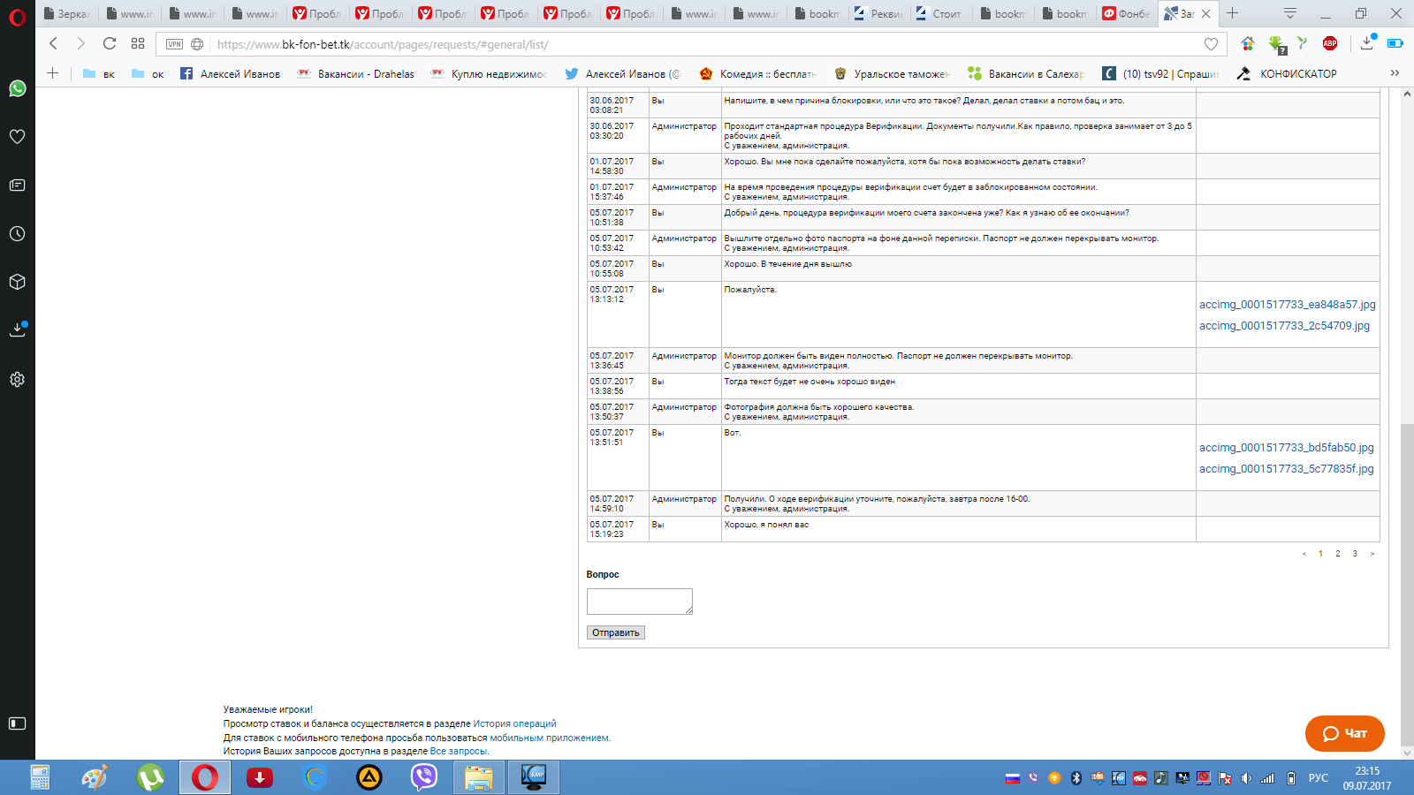Open History clock icon in sidebar

click(x=17, y=234)
